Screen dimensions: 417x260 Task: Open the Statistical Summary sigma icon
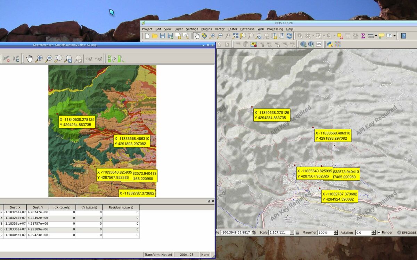tap(363, 36)
